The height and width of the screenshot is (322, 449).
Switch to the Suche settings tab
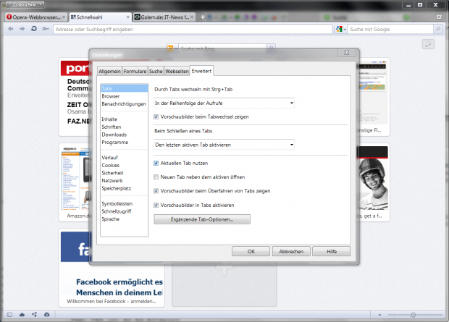pos(156,71)
